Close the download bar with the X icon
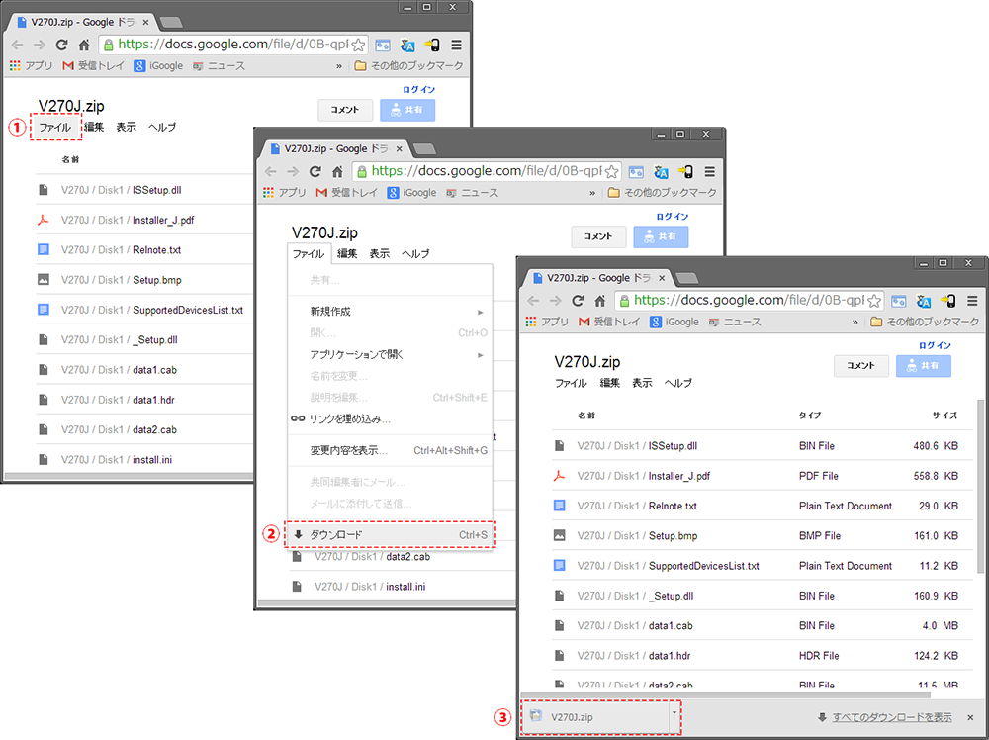Image resolution: width=989 pixels, height=740 pixels. [x=970, y=717]
